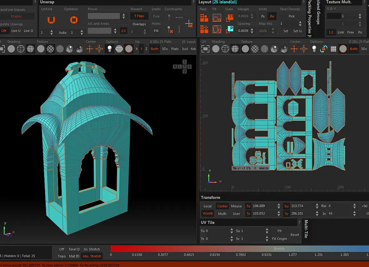Click the top Pack islands icon
369x267 pixels.
point(204,18)
